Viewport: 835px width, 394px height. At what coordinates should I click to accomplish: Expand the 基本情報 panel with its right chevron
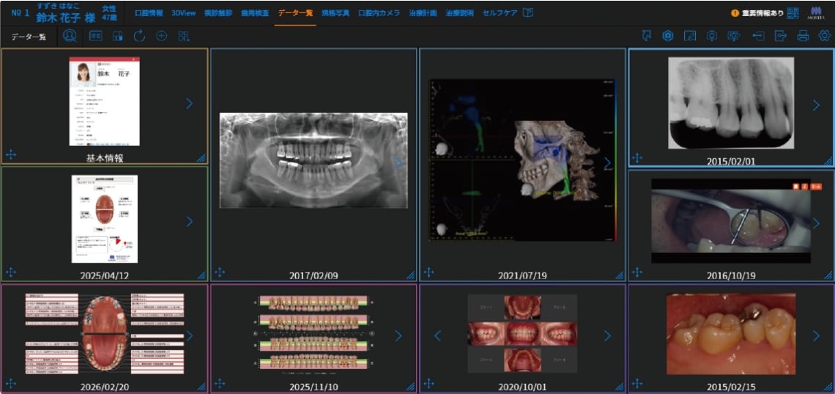[189, 103]
